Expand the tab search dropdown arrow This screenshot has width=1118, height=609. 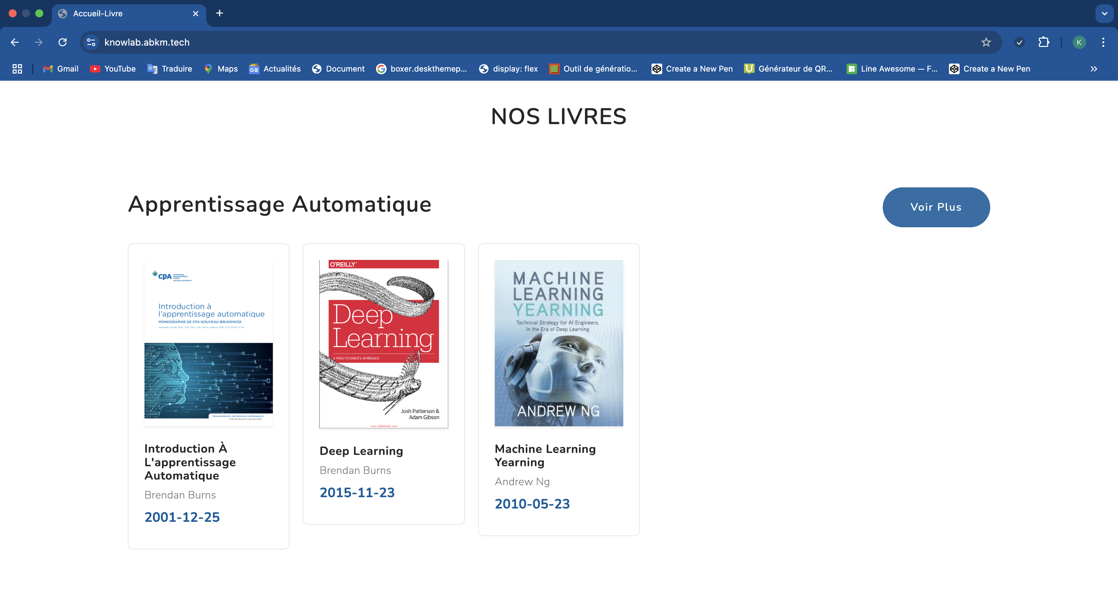[x=1104, y=13]
